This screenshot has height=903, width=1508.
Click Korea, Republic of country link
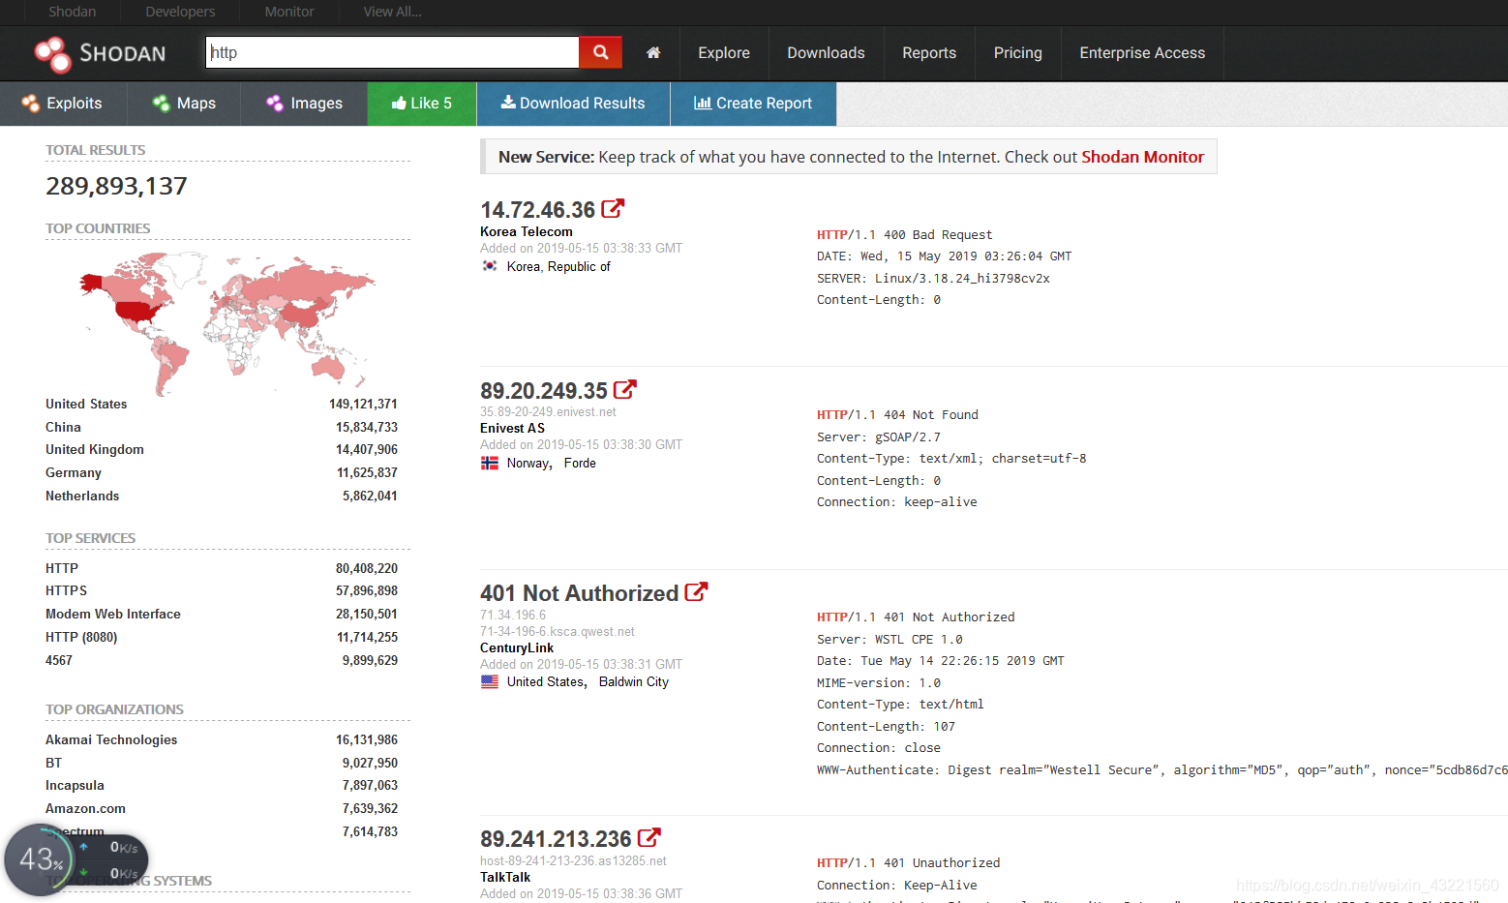558,266
